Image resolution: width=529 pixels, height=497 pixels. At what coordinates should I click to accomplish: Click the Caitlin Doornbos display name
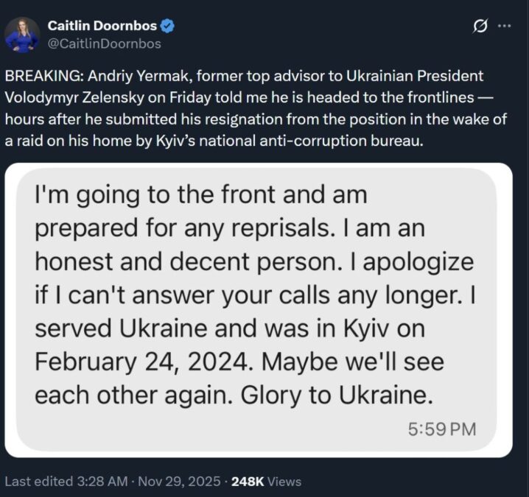tap(102, 26)
